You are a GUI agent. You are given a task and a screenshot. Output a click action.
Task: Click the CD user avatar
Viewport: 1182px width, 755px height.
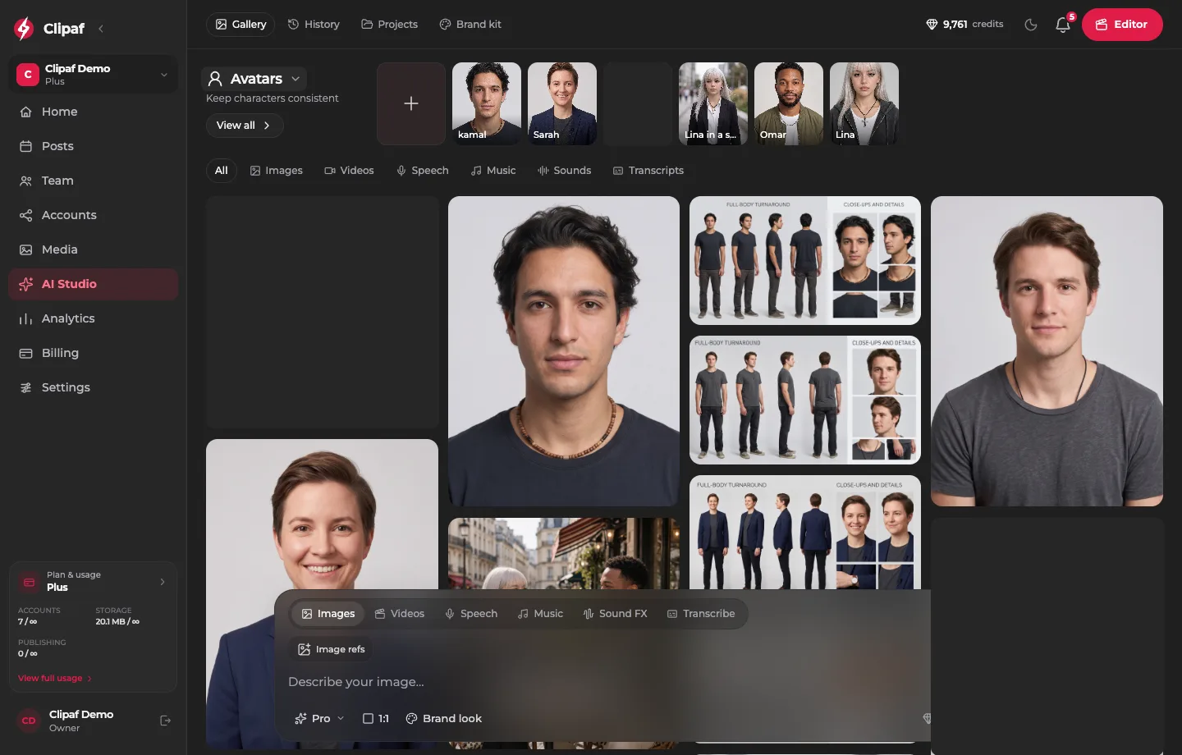[x=29, y=721]
